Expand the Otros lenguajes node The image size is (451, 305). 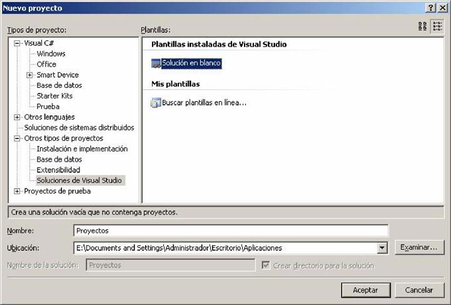(17, 117)
